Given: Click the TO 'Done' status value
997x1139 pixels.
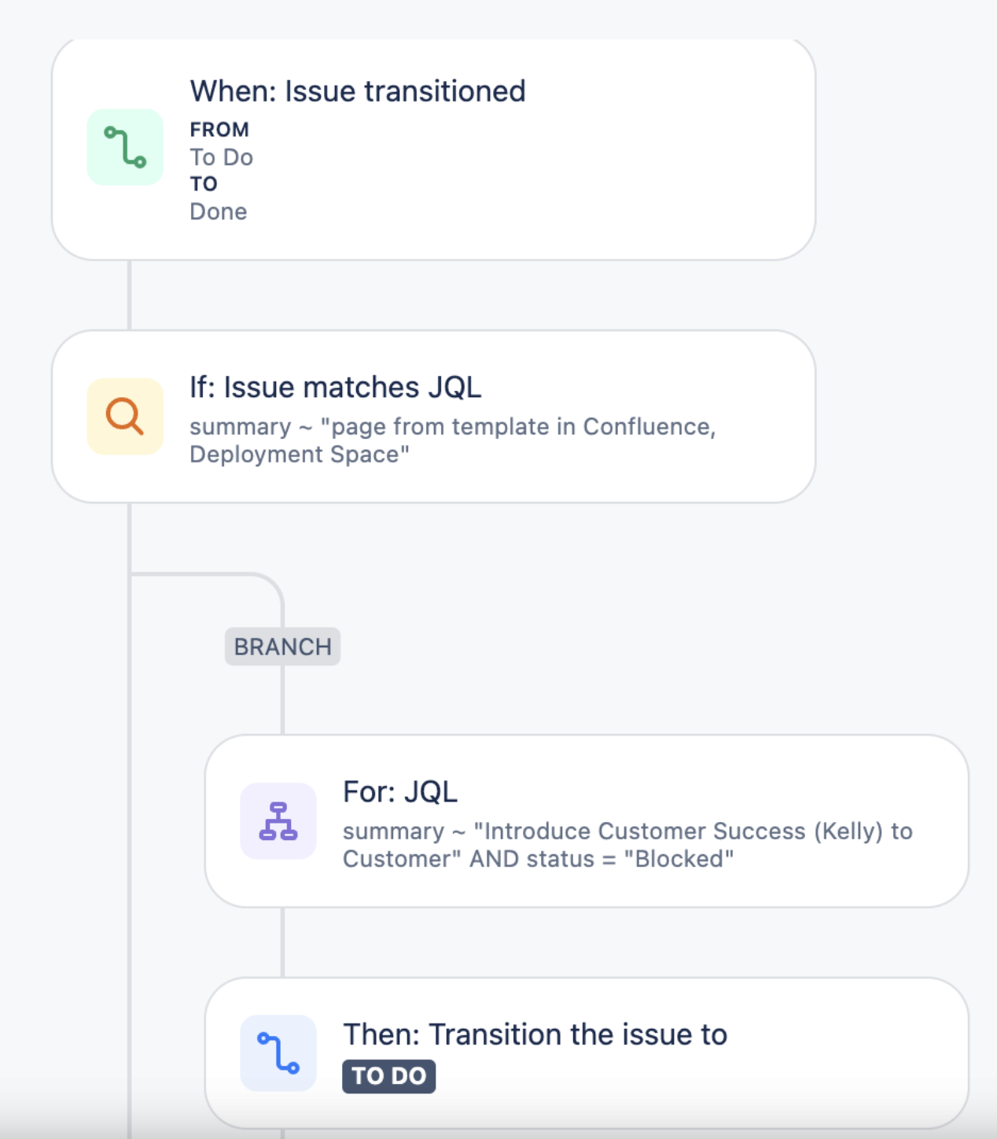Looking at the screenshot, I should click(x=218, y=211).
